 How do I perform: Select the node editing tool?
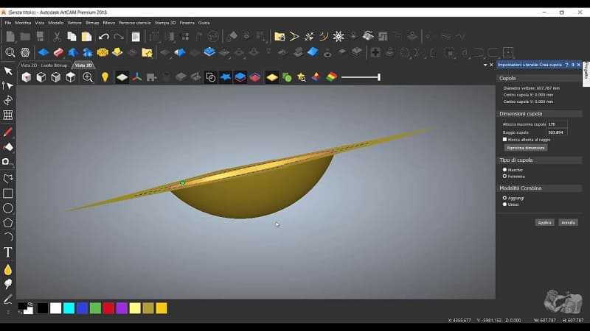click(7, 85)
